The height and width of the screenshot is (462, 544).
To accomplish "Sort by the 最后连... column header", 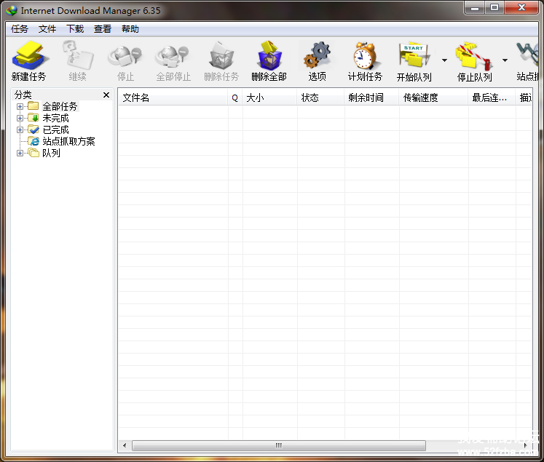I will coord(492,97).
